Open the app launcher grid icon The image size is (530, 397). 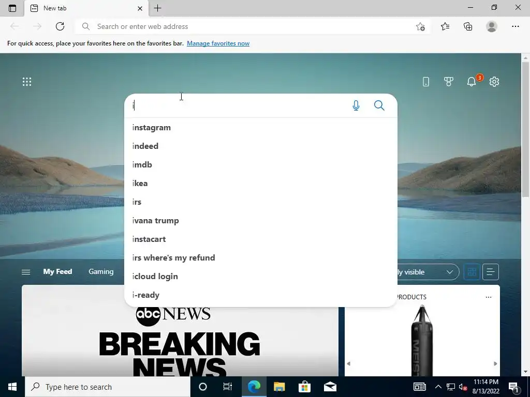27,82
